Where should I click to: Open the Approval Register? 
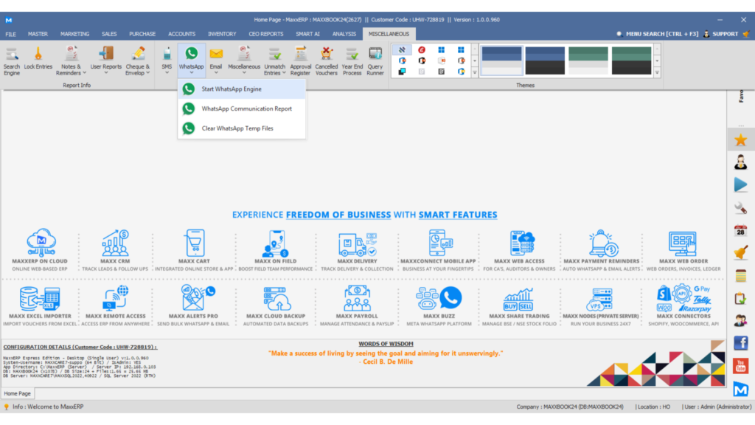point(301,61)
